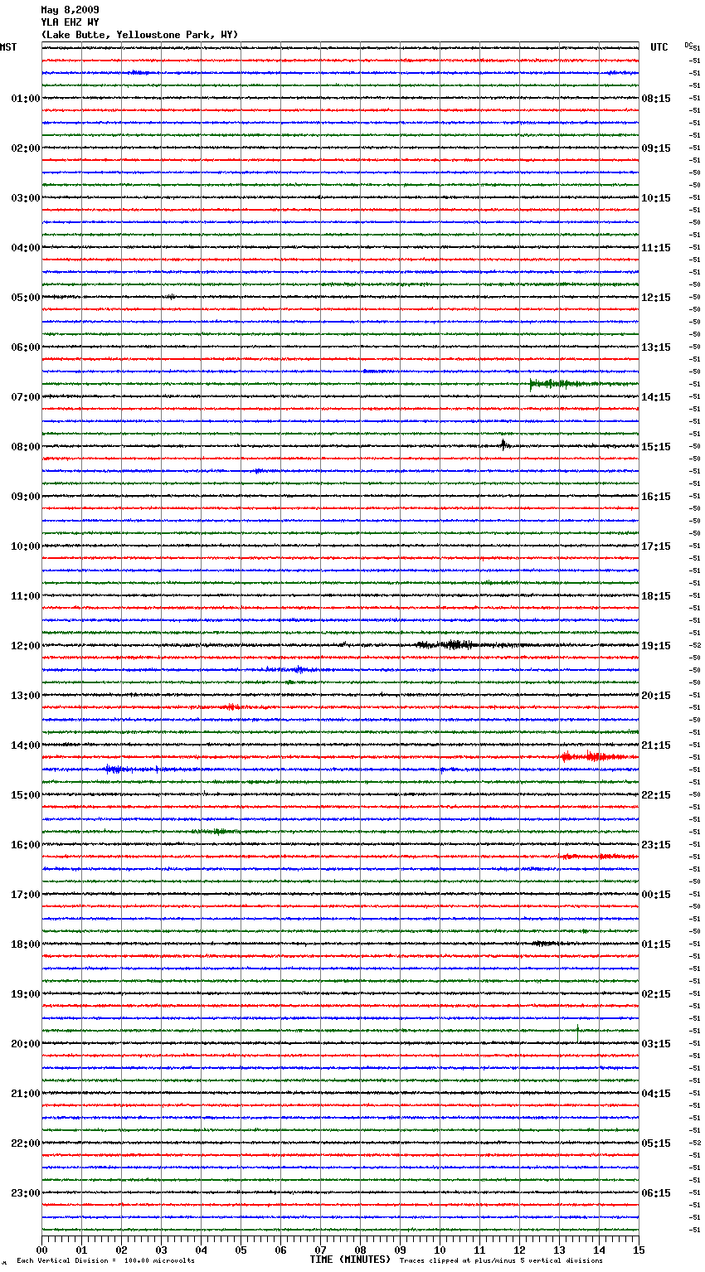Click '(Lake Butte, Yellowstone Park, WY)' header
705x1272 pixels.
[x=139, y=35]
